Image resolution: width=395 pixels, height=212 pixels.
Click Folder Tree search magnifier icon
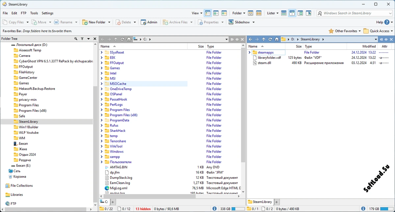click(x=76, y=39)
